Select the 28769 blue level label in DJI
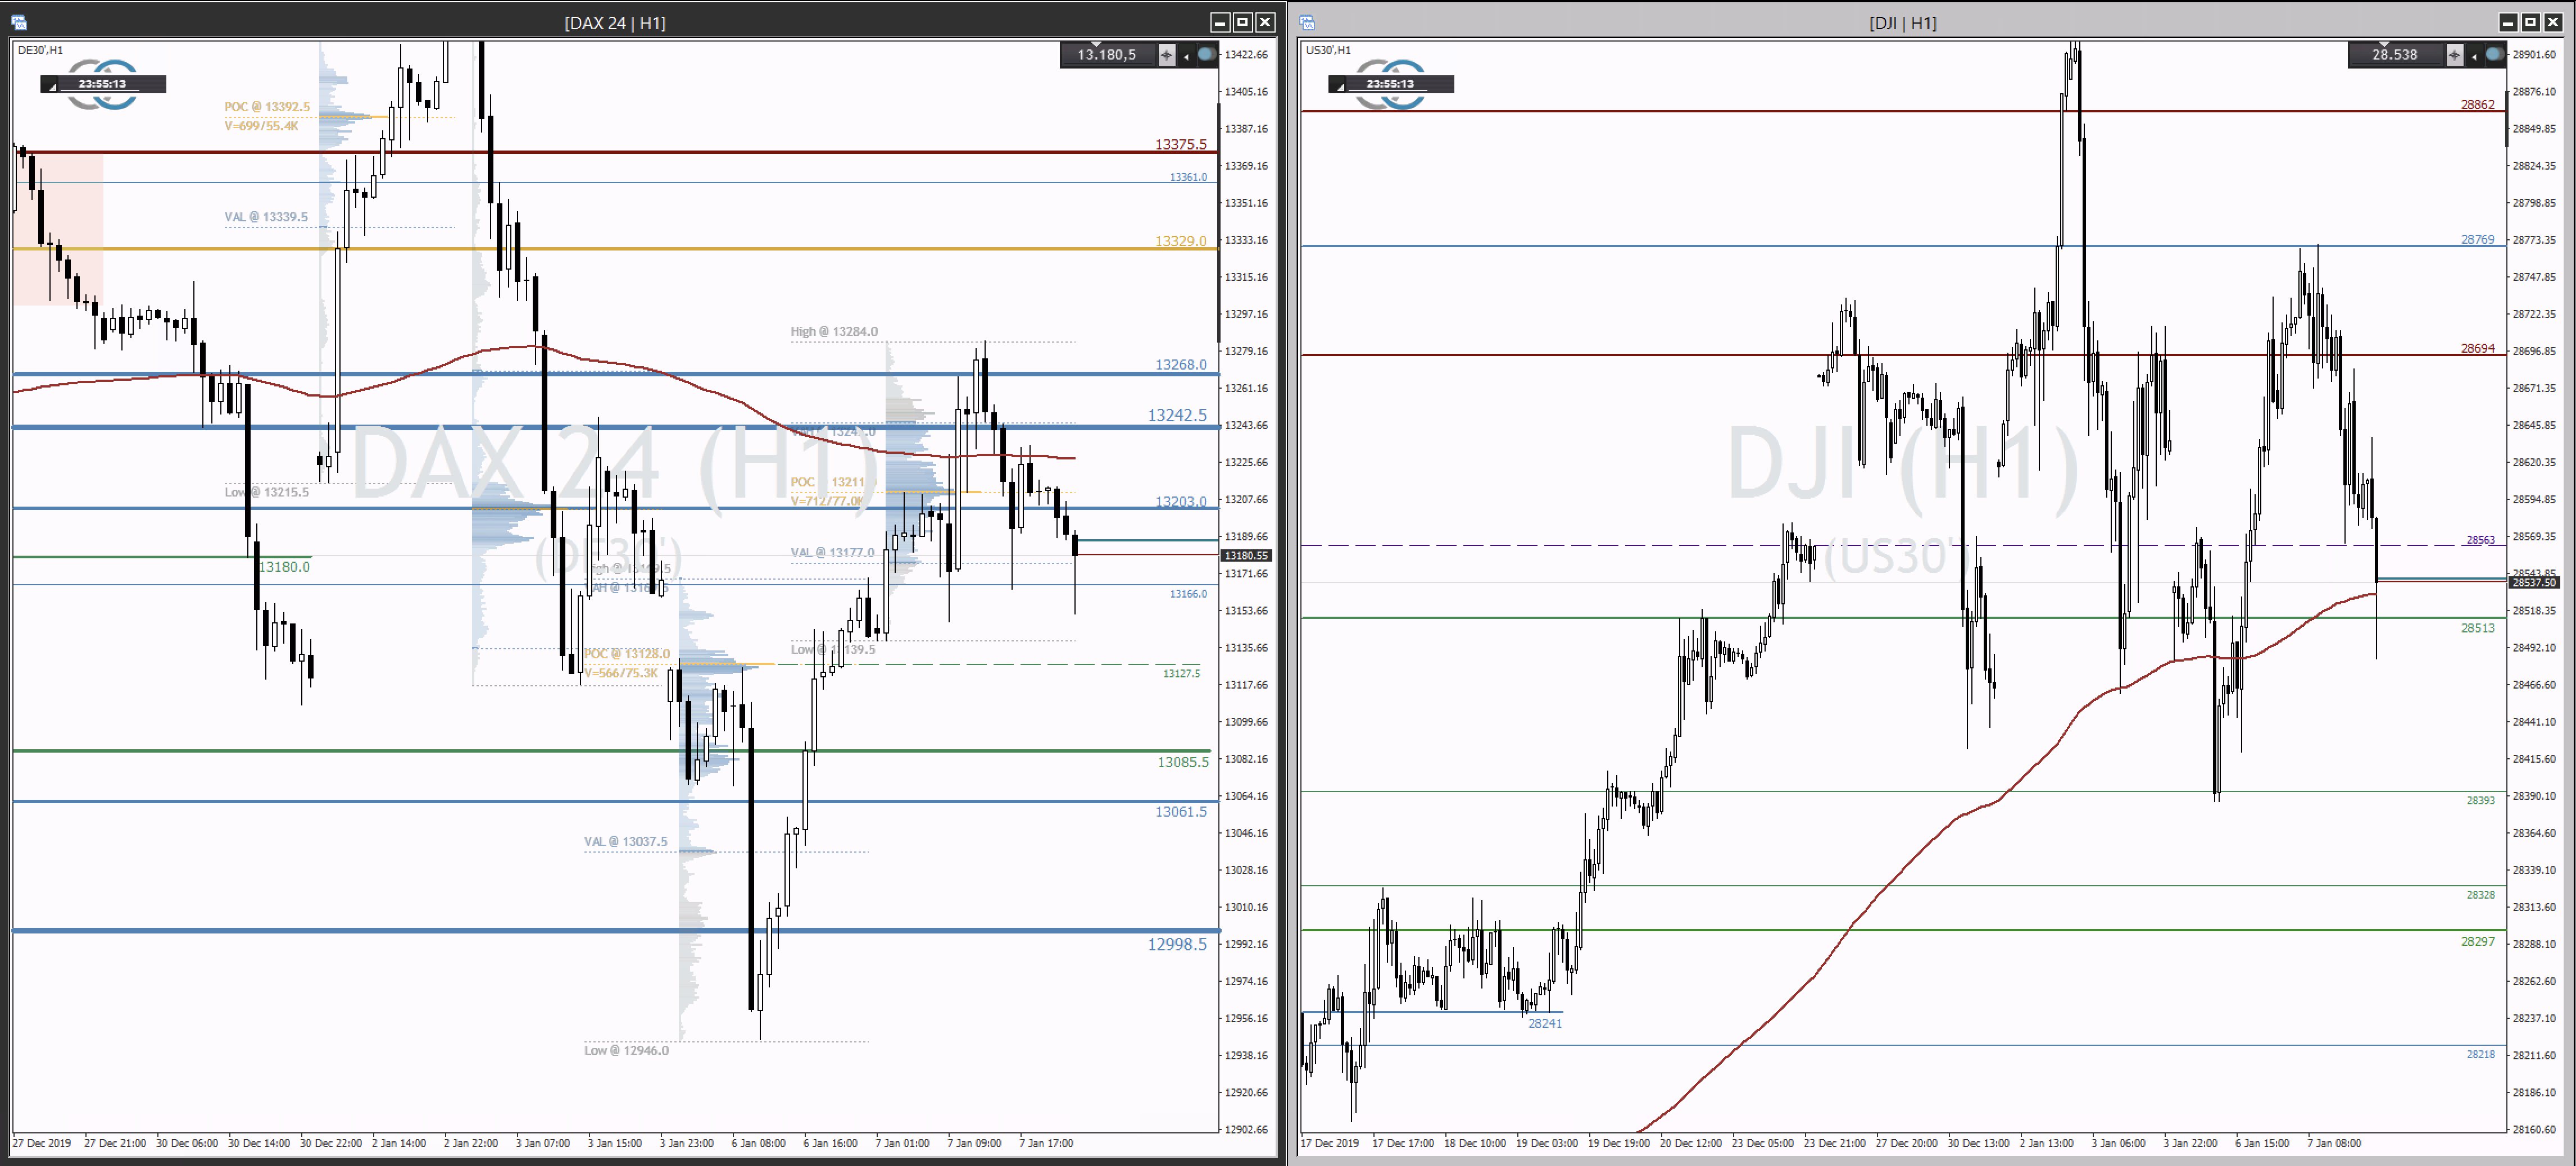The height and width of the screenshot is (1166, 2576). pos(2477,240)
